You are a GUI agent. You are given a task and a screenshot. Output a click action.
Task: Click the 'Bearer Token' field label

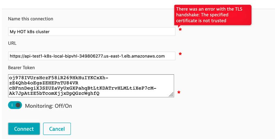pos(22,68)
